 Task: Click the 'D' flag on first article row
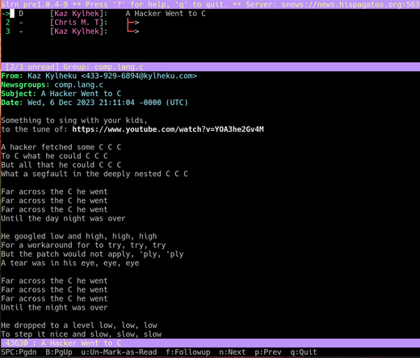point(21,14)
